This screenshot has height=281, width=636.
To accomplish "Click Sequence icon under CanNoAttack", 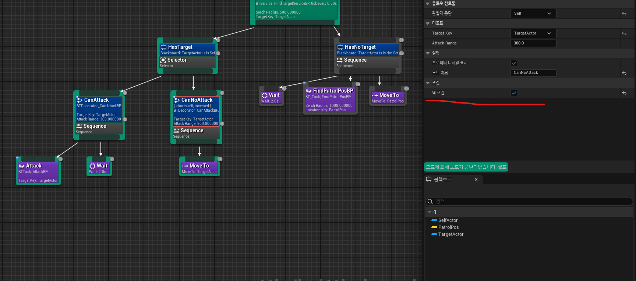I will tap(176, 130).
